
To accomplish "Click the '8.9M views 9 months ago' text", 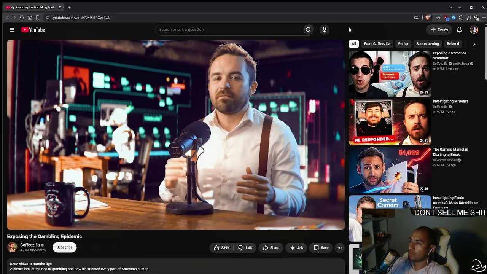I will click(x=31, y=264).
